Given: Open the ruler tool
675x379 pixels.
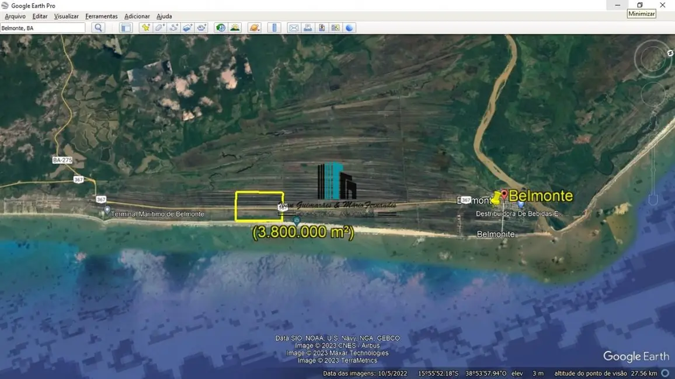Looking at the screenshot, I should [x=274, y=28].
